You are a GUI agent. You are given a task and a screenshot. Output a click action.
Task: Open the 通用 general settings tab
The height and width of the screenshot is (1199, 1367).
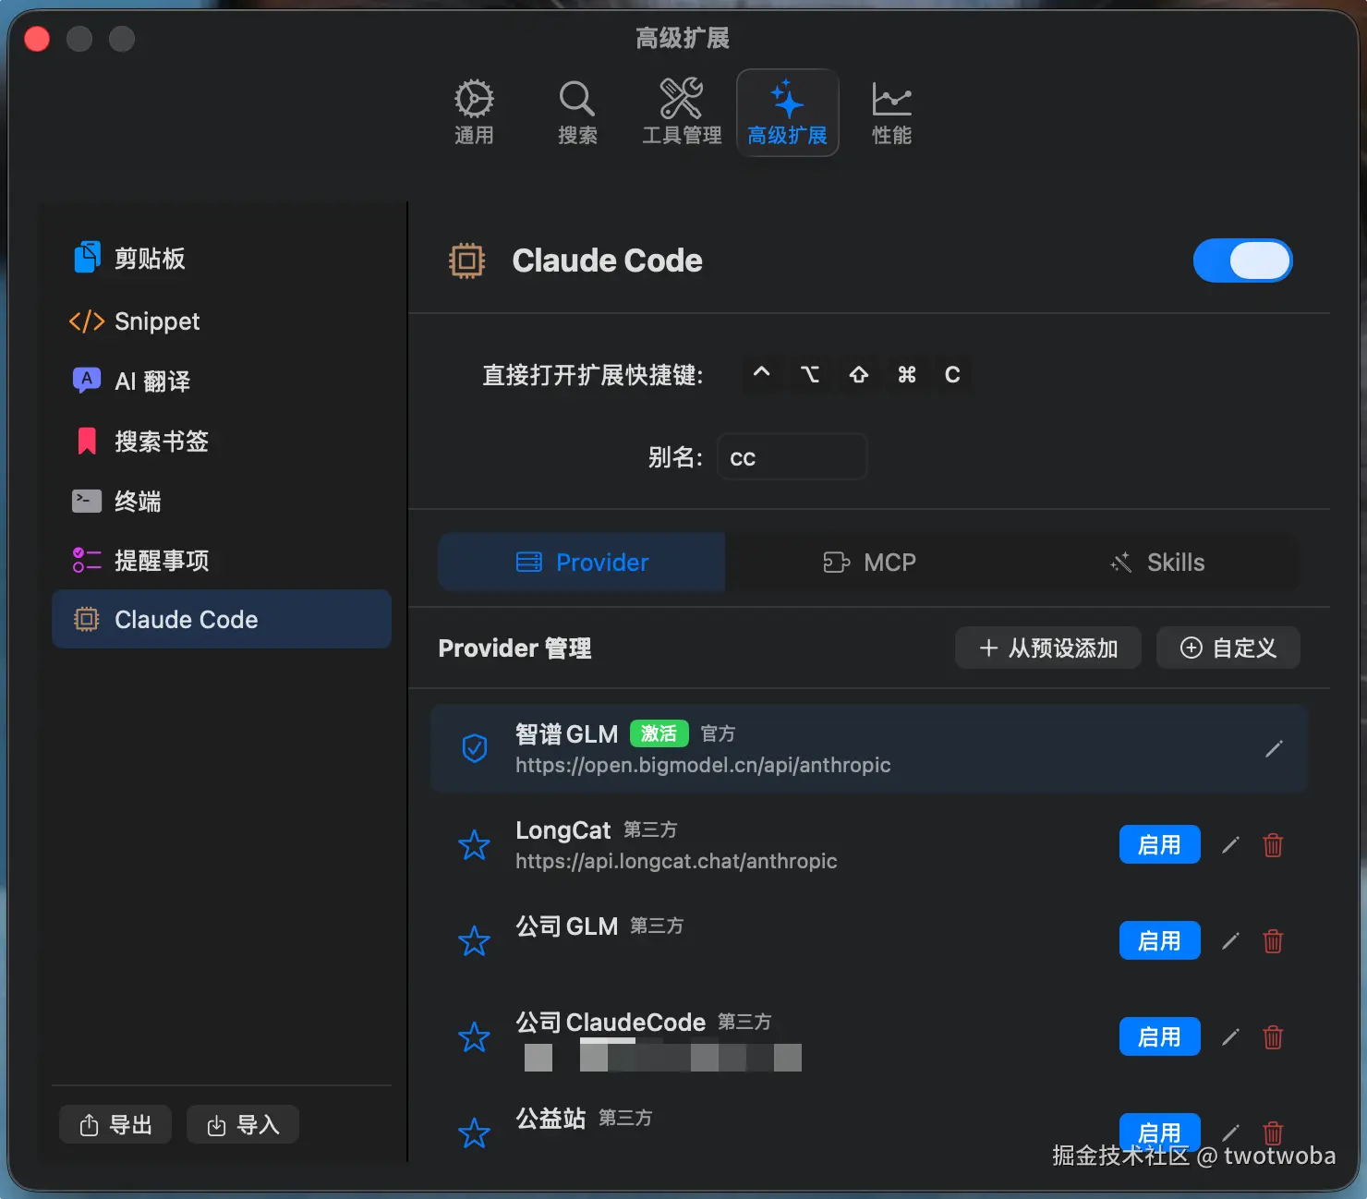474,113
